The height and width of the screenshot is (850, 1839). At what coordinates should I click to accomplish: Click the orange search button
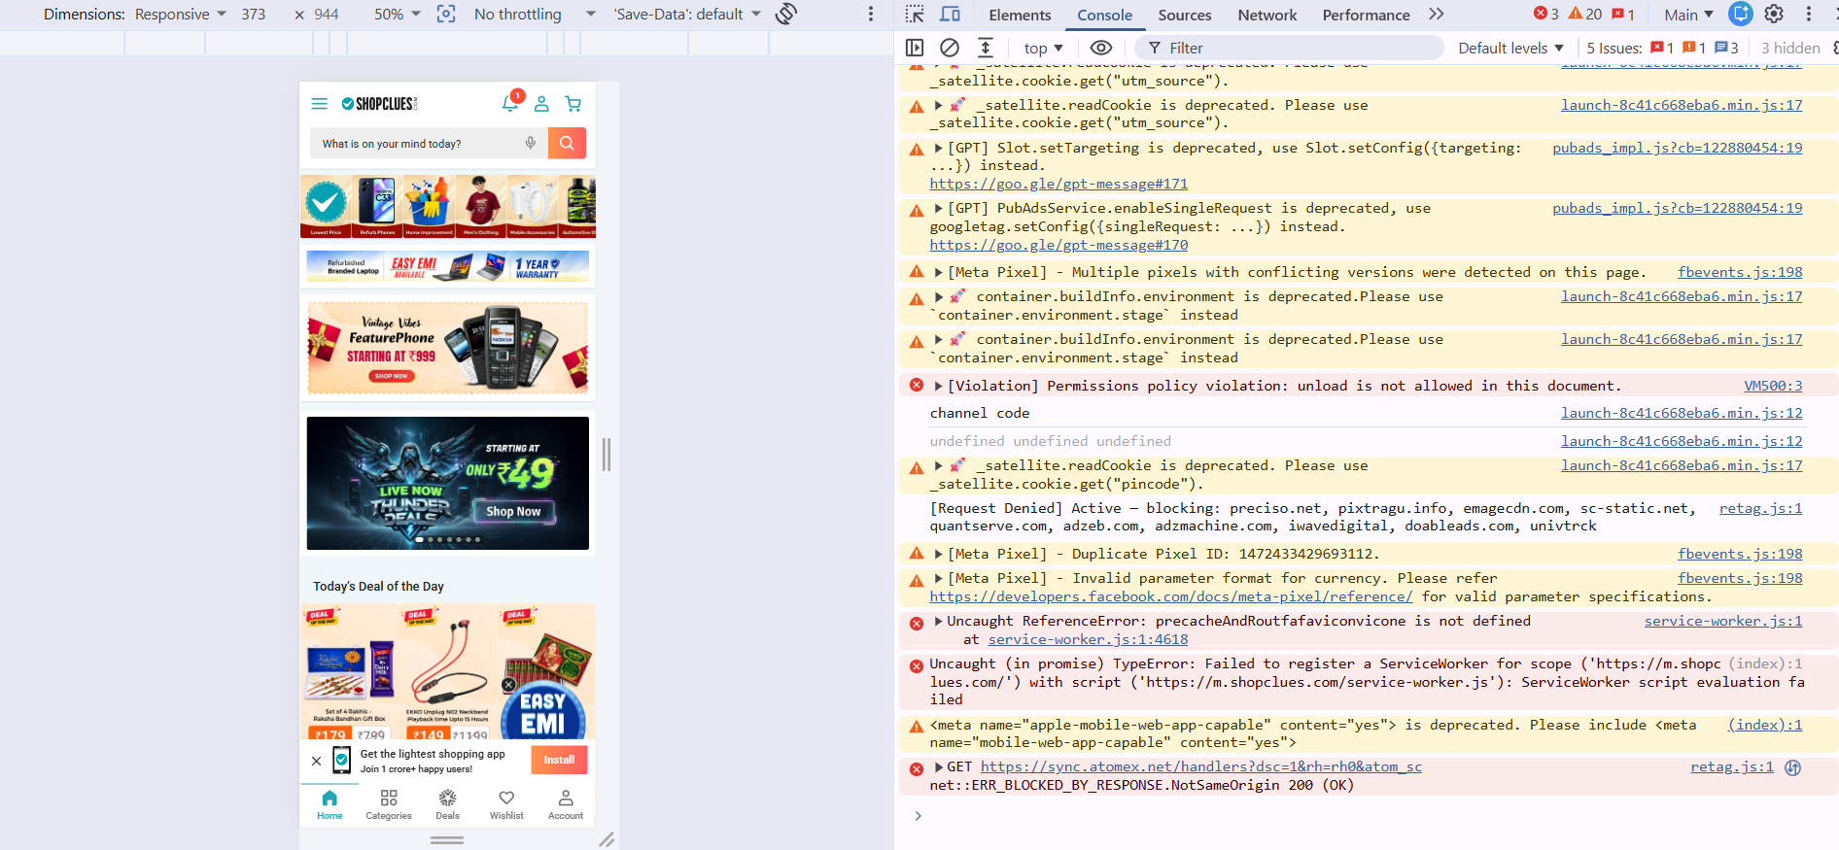pyautogui.click(x=567, y=143)
